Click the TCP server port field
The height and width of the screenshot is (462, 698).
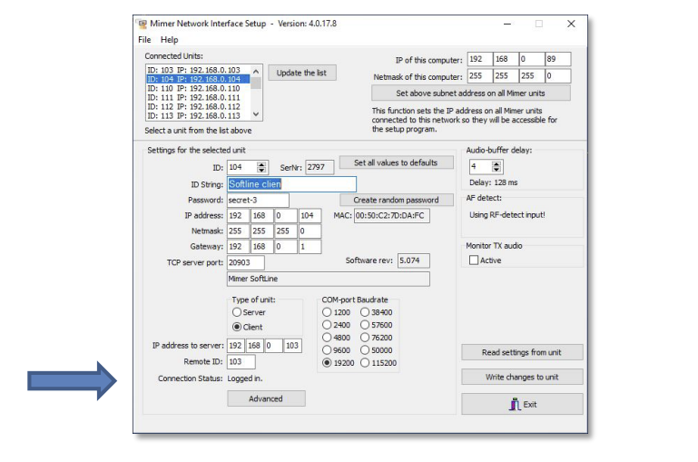(246, 262)
